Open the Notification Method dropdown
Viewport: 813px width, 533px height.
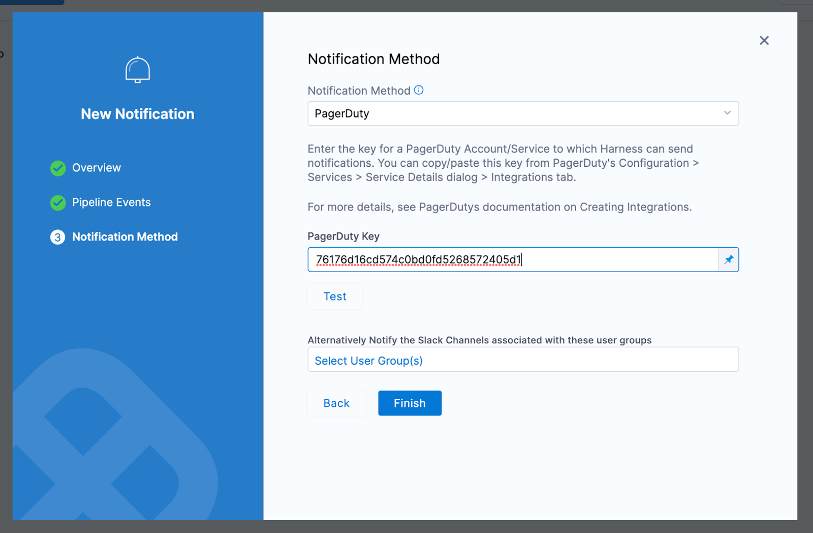(523, 113)
